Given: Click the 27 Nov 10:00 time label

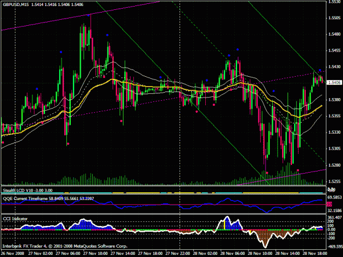Looking at the screenshot, I should (x=95, y=254).
